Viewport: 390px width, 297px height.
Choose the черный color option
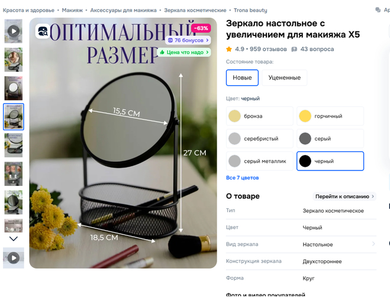[330, 161]
